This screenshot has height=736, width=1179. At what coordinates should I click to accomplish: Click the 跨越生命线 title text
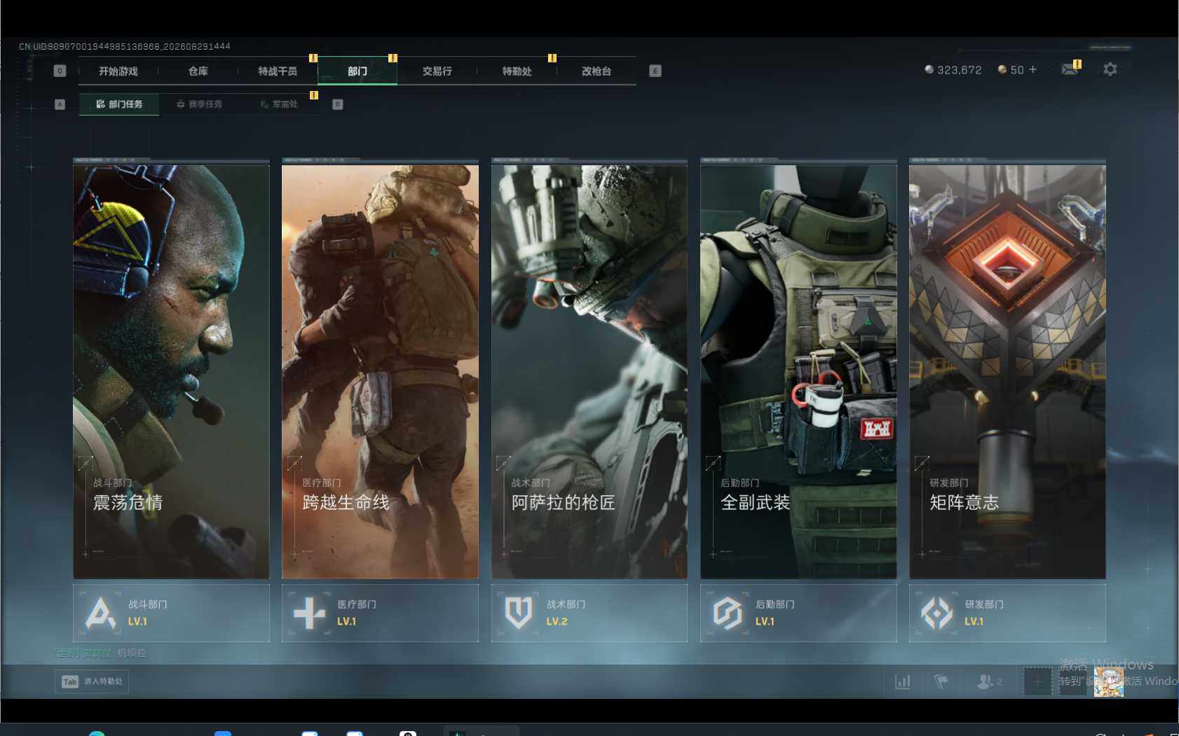346,502
